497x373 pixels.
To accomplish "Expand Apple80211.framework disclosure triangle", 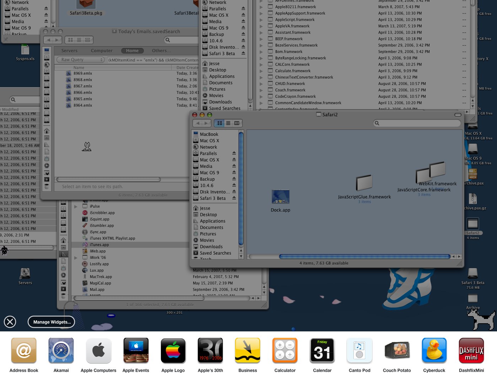I will 261,7.
